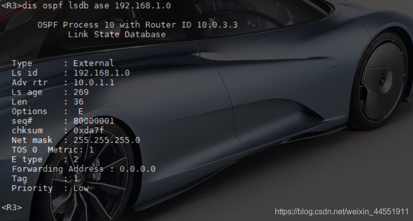Screen dimensions: 413x221
Task: Click the 'Link State Database' heading
Action: 117,34
